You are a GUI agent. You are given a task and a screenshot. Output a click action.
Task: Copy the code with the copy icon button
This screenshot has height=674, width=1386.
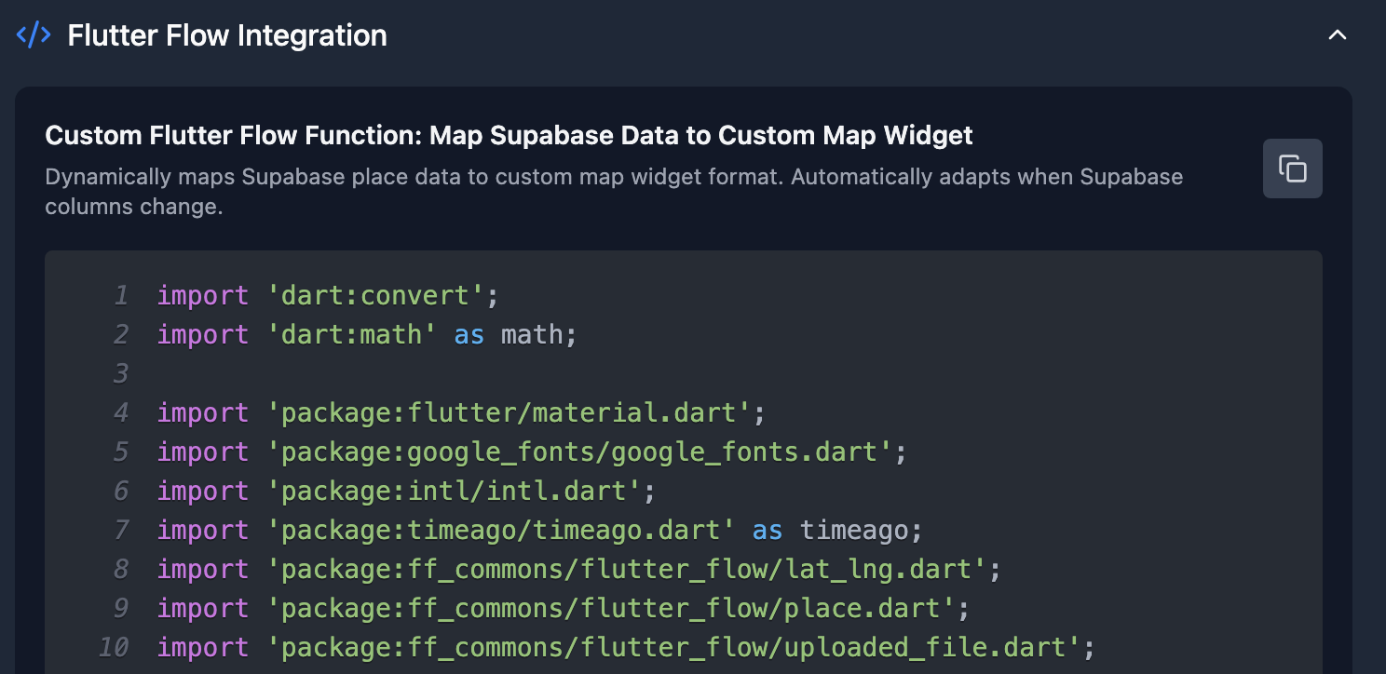(1292, 168)
